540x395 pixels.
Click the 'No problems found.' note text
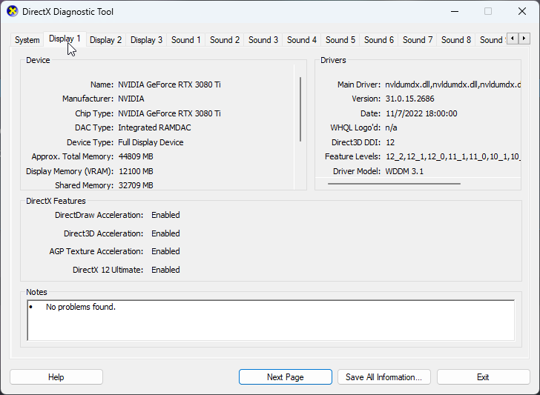(x=81, y=307)
